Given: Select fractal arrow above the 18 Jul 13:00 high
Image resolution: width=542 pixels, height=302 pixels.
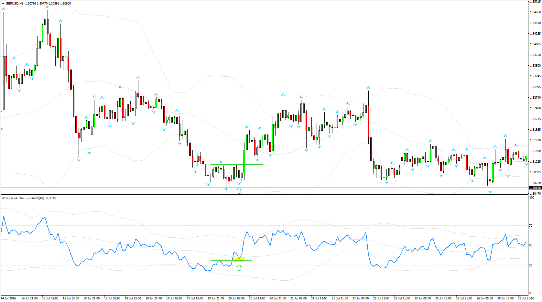Looking at the screenshot, I should pyautogui.click(x=138, y=78).
